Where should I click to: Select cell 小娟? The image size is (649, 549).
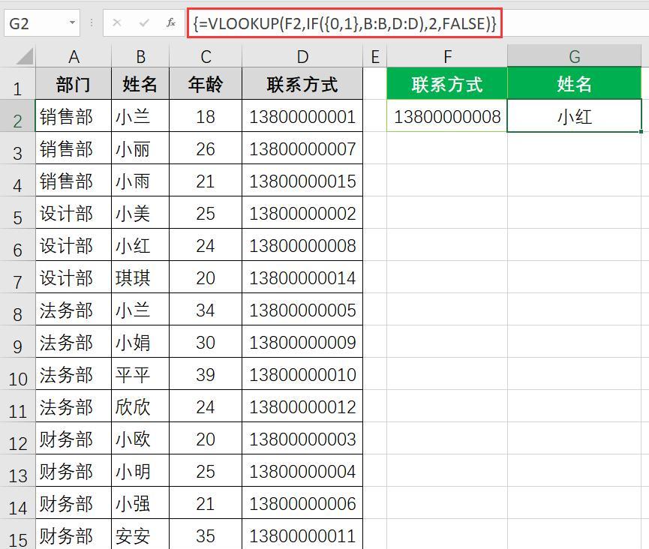140,342
